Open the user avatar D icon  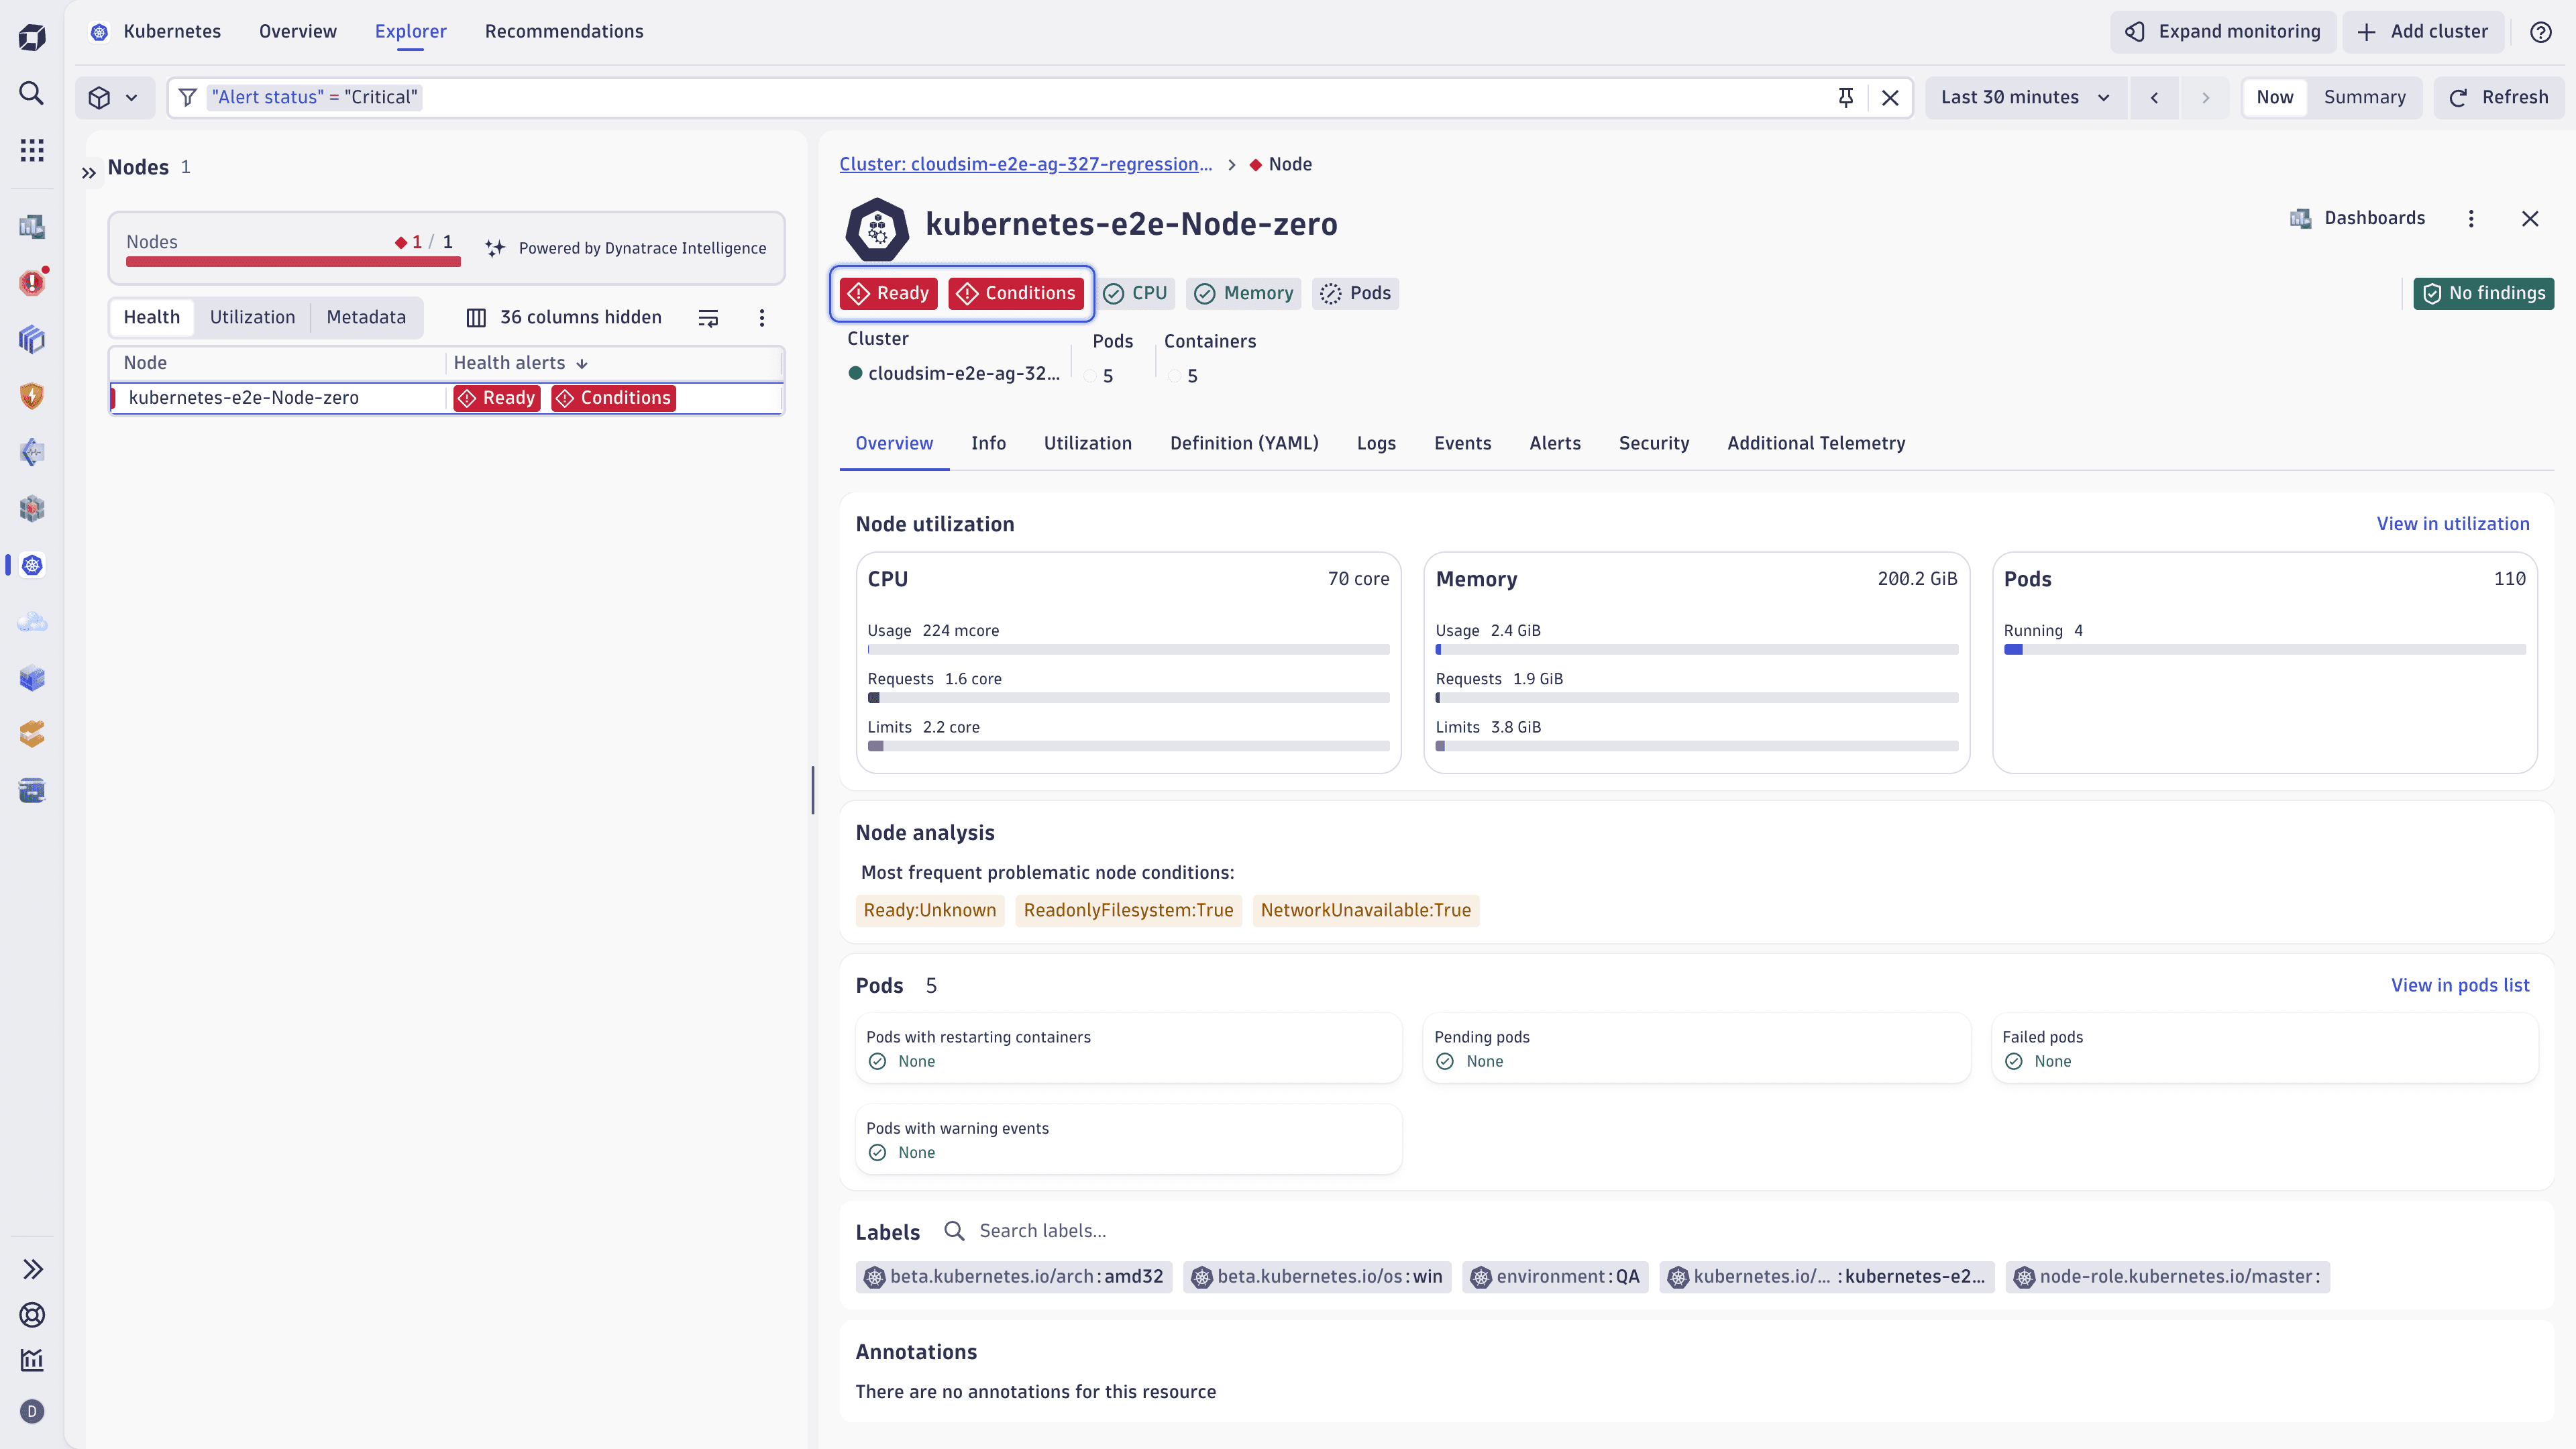click(x=32, y=1411)
